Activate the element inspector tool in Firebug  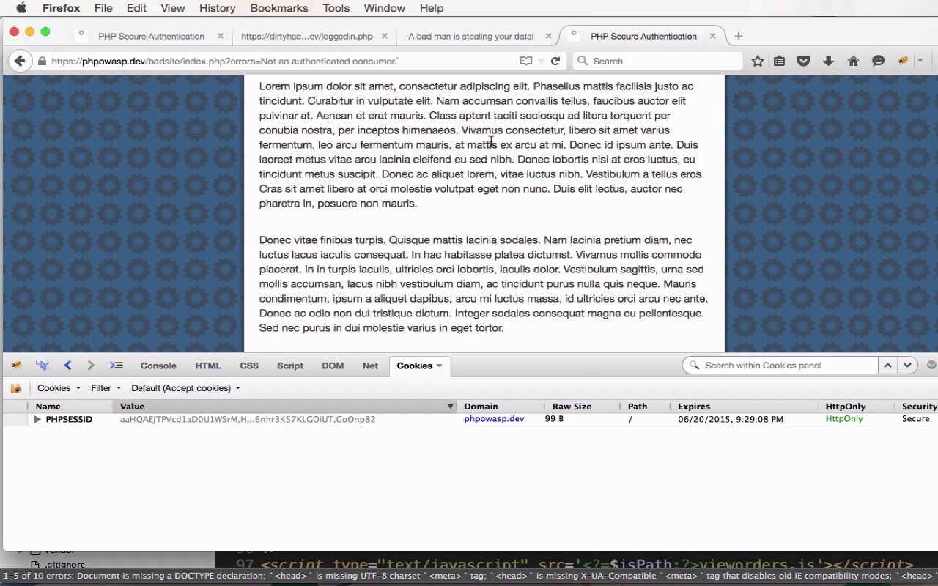42,365
